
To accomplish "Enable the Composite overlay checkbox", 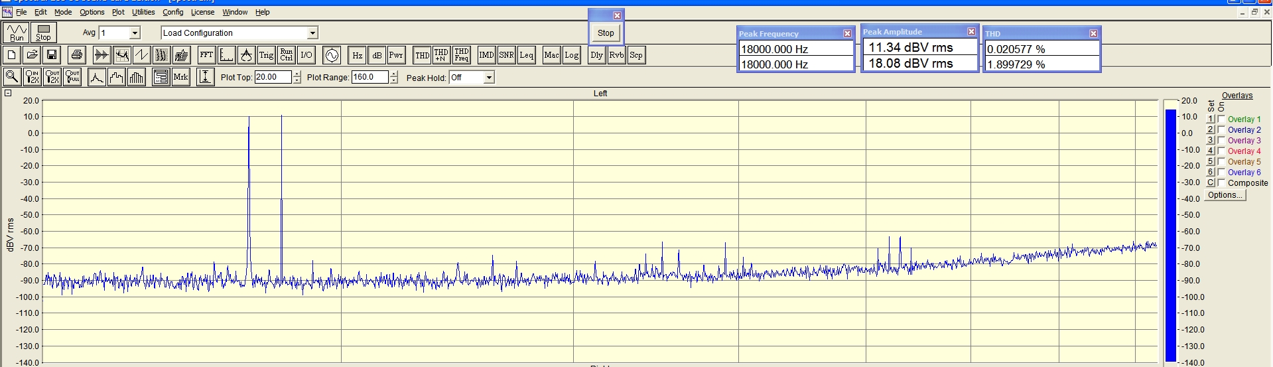I will (1221, 183).
